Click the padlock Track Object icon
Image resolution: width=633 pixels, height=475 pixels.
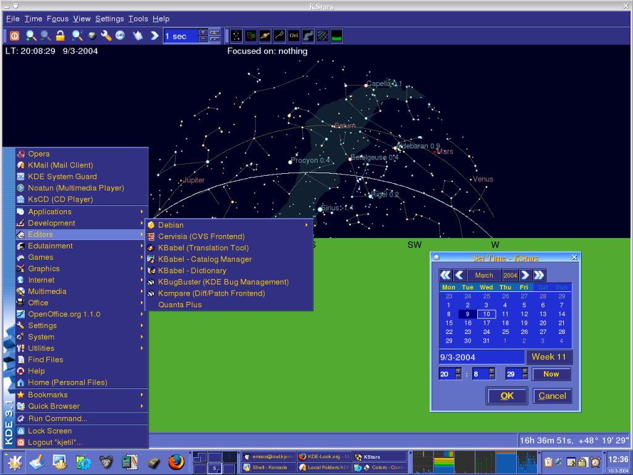[61, 36]
